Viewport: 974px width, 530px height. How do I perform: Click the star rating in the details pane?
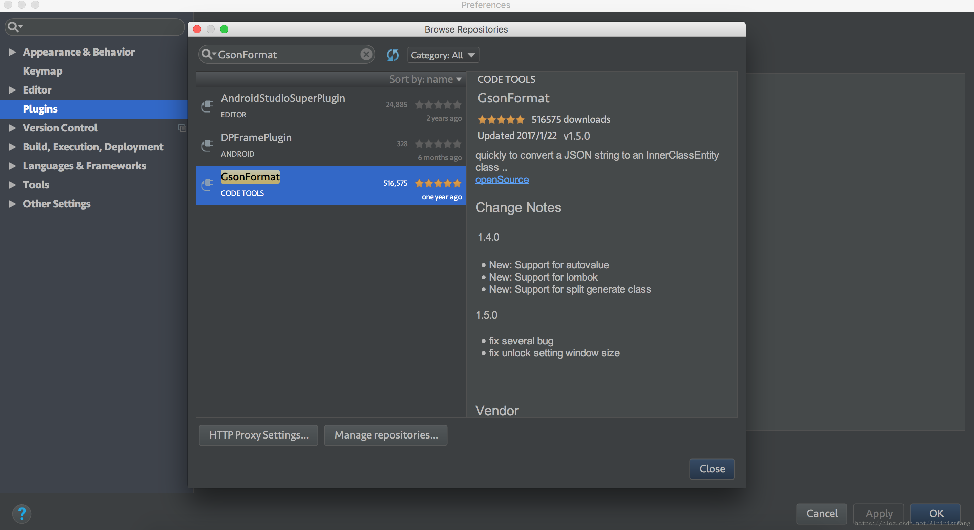coord(501,120)
